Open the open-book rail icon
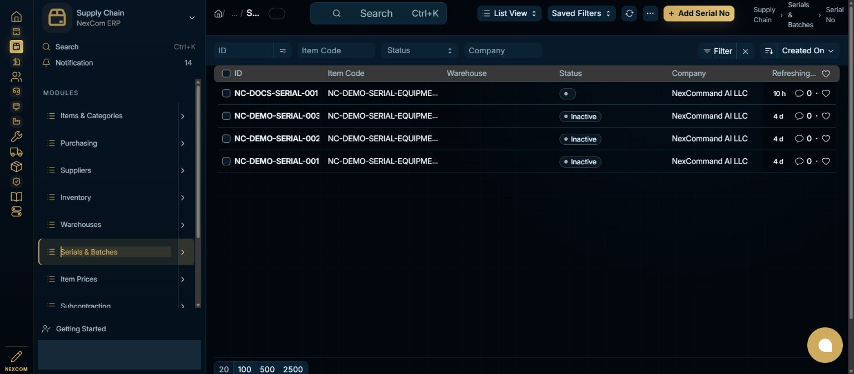 point(16,196)
